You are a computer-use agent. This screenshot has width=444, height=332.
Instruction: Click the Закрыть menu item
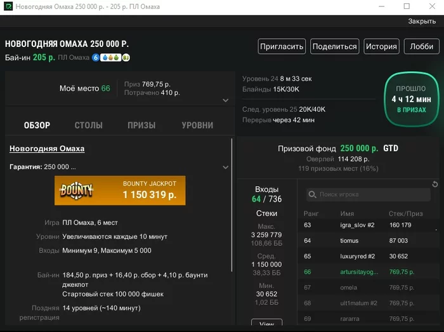click(422, 21)
